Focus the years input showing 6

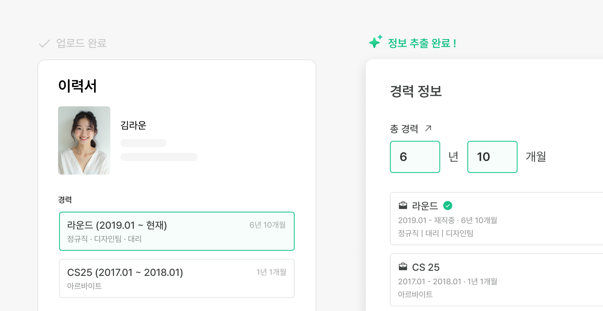[415, 157]
